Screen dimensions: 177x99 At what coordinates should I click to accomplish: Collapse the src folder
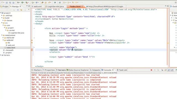(x=2, y=23)
